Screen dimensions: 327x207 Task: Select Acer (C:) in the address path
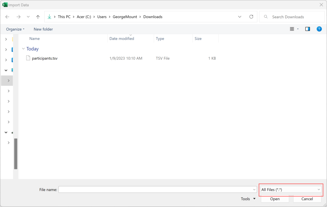click(x=84, y=17)
